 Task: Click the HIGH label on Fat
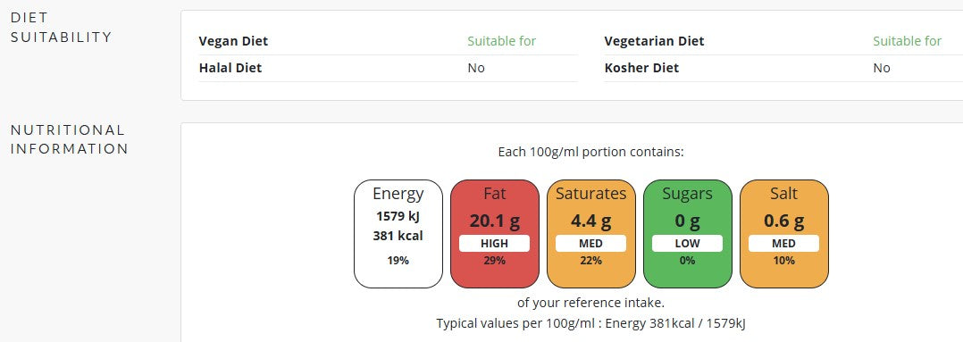click(494, 243)
